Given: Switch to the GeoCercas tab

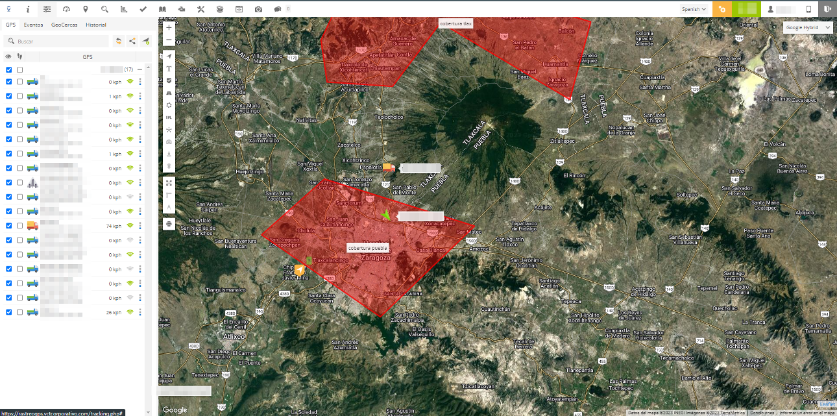Looking at the screenshot, I should 64,25.
